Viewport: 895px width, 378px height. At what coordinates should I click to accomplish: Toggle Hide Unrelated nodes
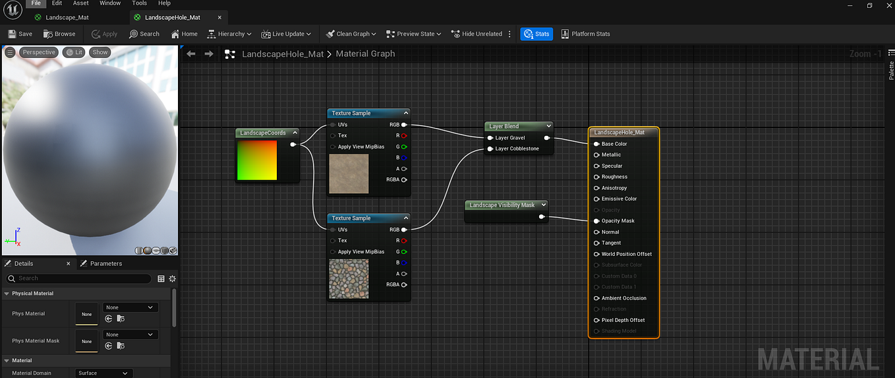pyautogui.click(x=476, y=34)
